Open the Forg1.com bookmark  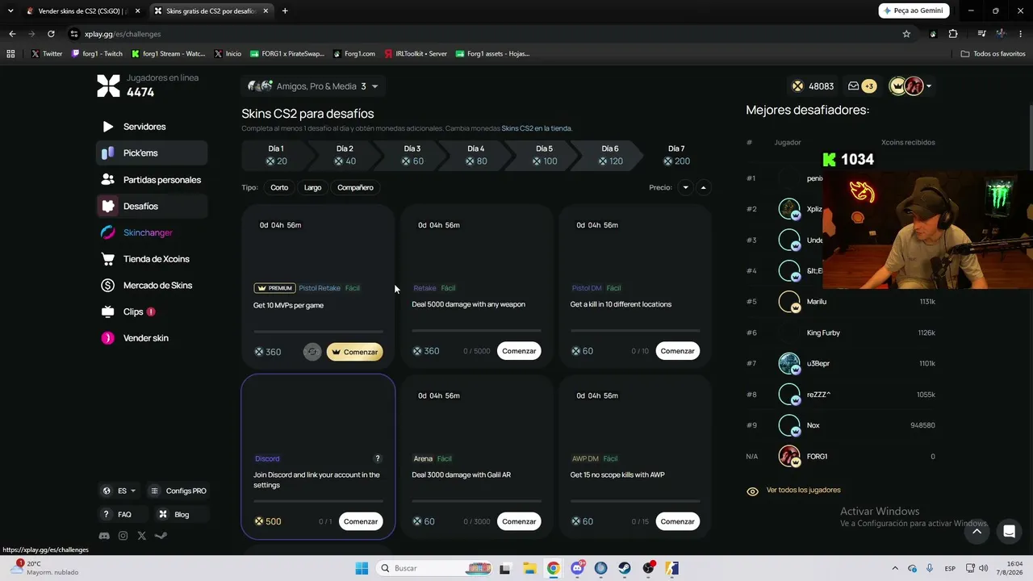coord(353,53)
